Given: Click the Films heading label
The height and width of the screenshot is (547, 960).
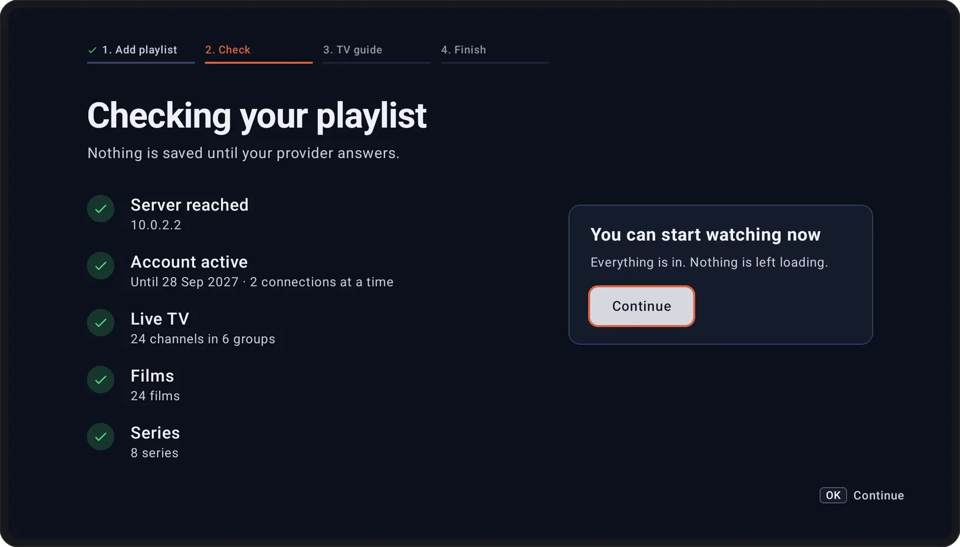Looking at the screenshot, I should coord(152,376).
